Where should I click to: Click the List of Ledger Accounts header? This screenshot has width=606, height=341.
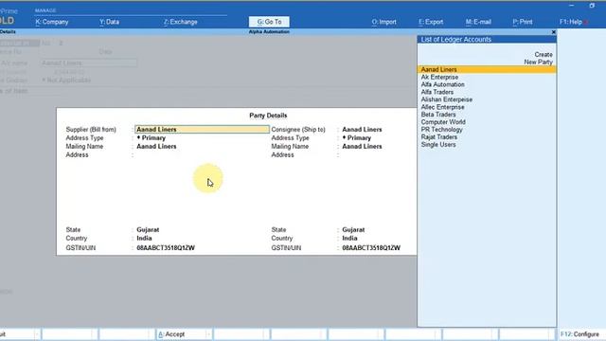click(x=487, y=40)
